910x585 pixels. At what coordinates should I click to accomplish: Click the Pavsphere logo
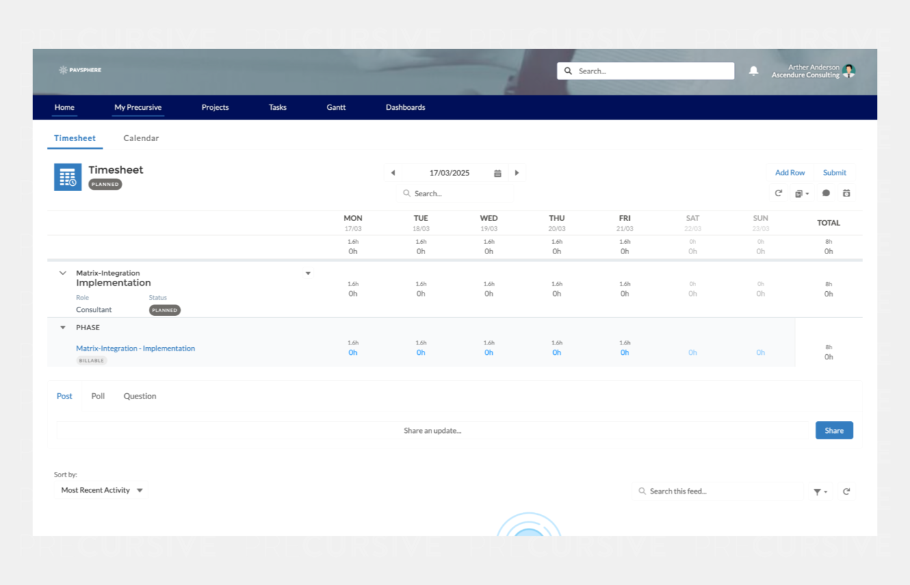[80, 70]
